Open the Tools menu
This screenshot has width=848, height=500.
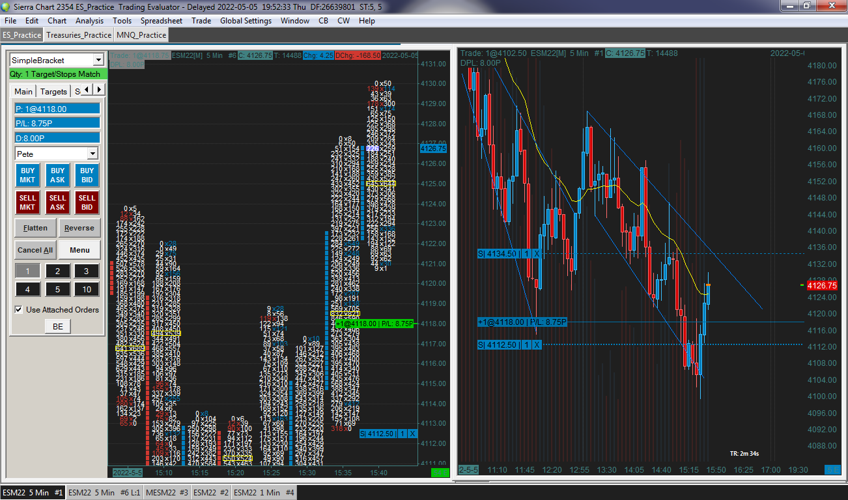pos(122,20)
